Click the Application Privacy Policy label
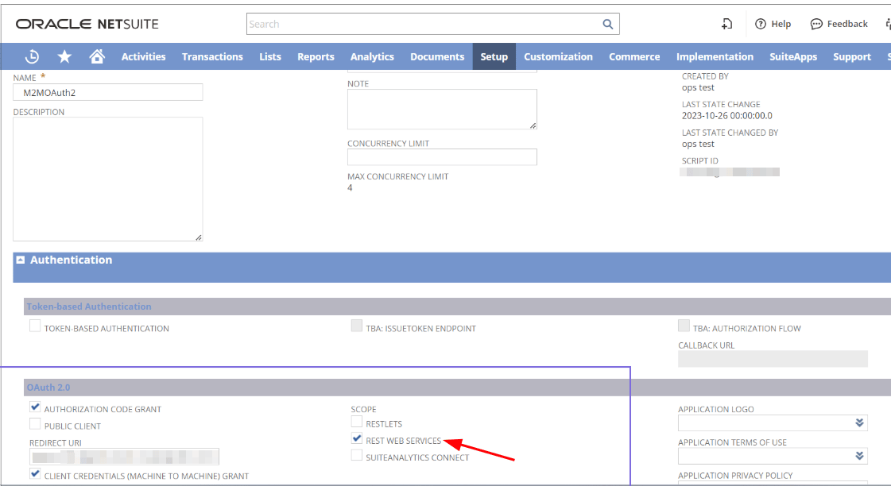Screen dimensions: 891x486 point(735,476)
